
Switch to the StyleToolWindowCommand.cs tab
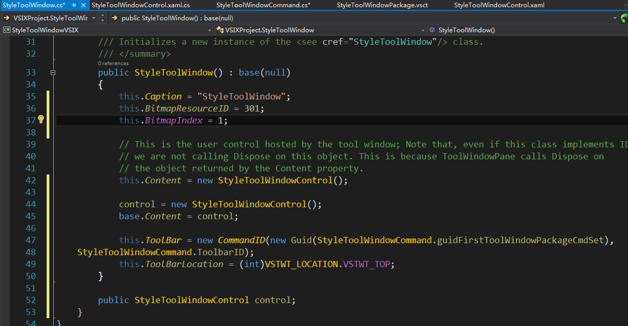pyautogui.click(x=263, y=5)
